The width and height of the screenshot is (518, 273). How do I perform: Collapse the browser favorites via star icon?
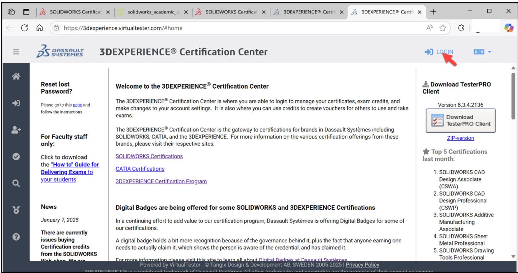(443, 28)
